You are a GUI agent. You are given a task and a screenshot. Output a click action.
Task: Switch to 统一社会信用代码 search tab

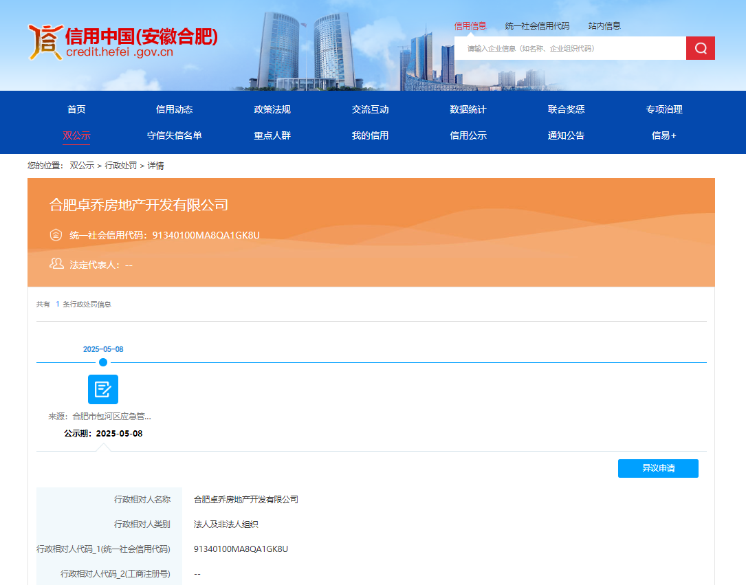537,26
